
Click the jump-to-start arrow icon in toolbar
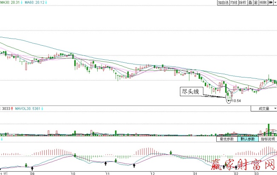coord(271,3)
